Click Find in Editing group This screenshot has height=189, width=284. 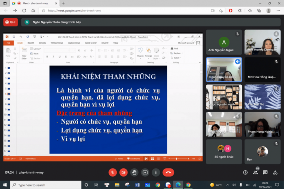coord(174,48)
